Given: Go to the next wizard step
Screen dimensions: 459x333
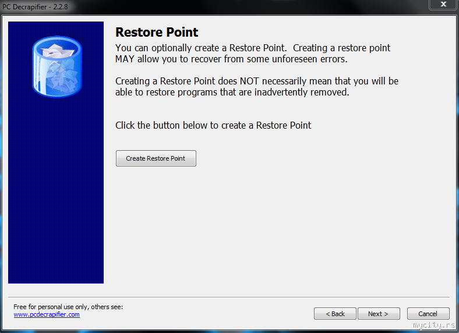Looking at the screenshot, I should point(379,314).
